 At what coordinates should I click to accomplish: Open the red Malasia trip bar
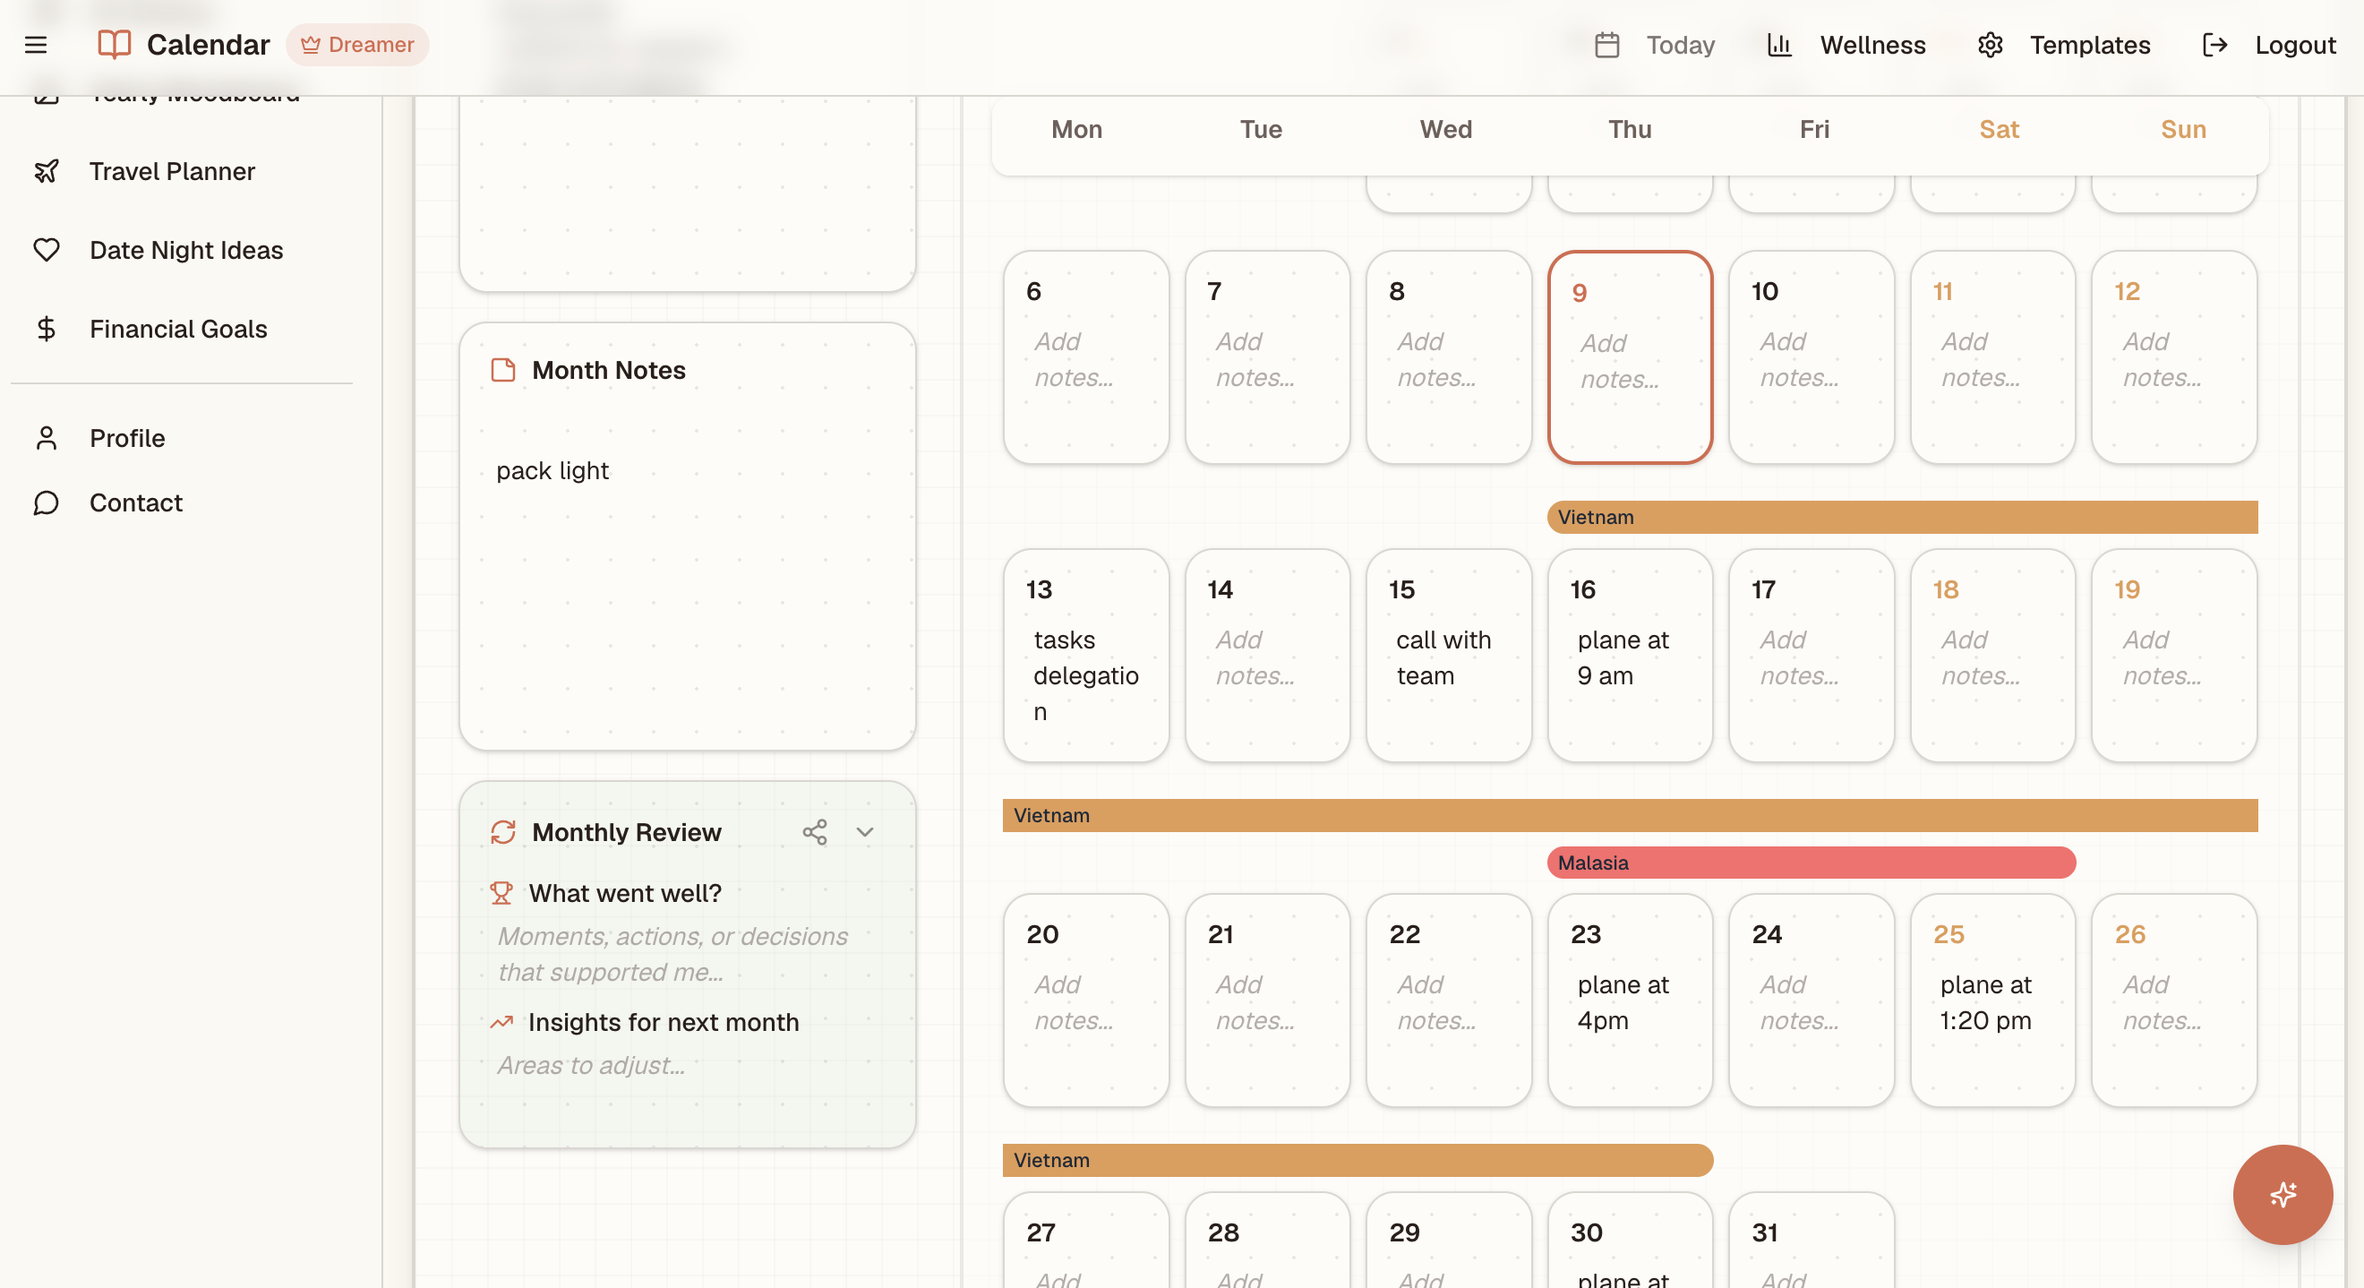coord(1812,863)
